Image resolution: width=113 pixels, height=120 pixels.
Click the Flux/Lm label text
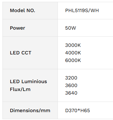[20, 89]
